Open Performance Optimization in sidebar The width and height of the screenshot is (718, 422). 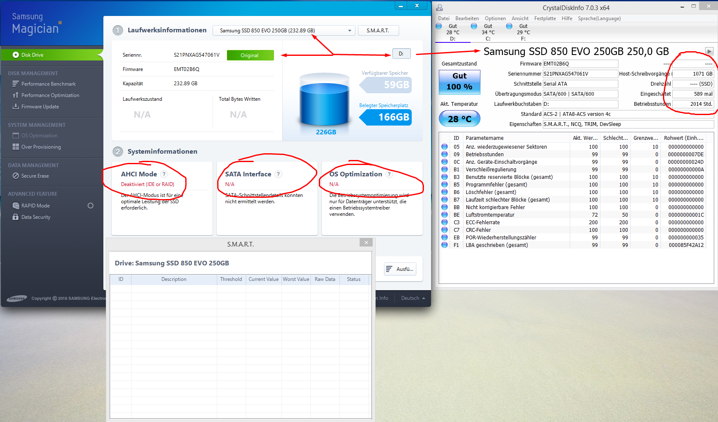pos(50,95)
